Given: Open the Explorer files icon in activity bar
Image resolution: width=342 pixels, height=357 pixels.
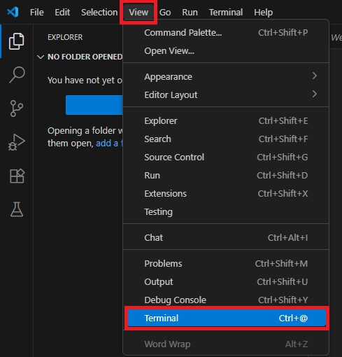Looking at the screenshot, I should coord(16,41).
